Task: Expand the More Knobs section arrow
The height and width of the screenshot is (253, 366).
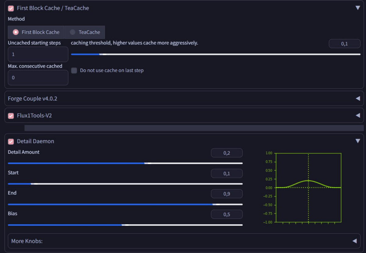Action: point(354,241)
